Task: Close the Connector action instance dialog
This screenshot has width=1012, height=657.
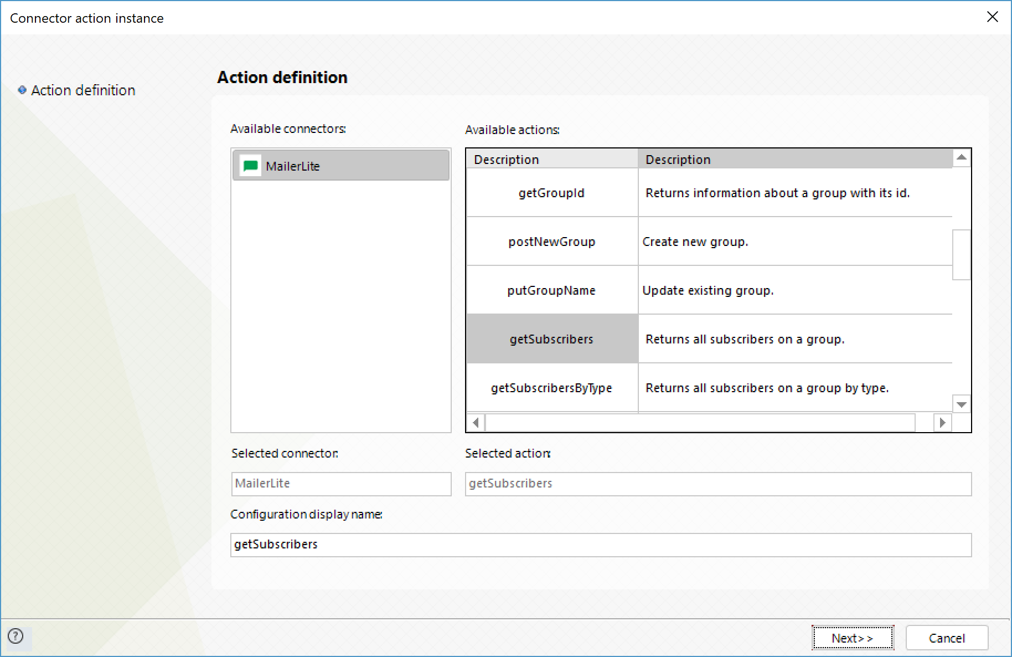Action: 993,17
